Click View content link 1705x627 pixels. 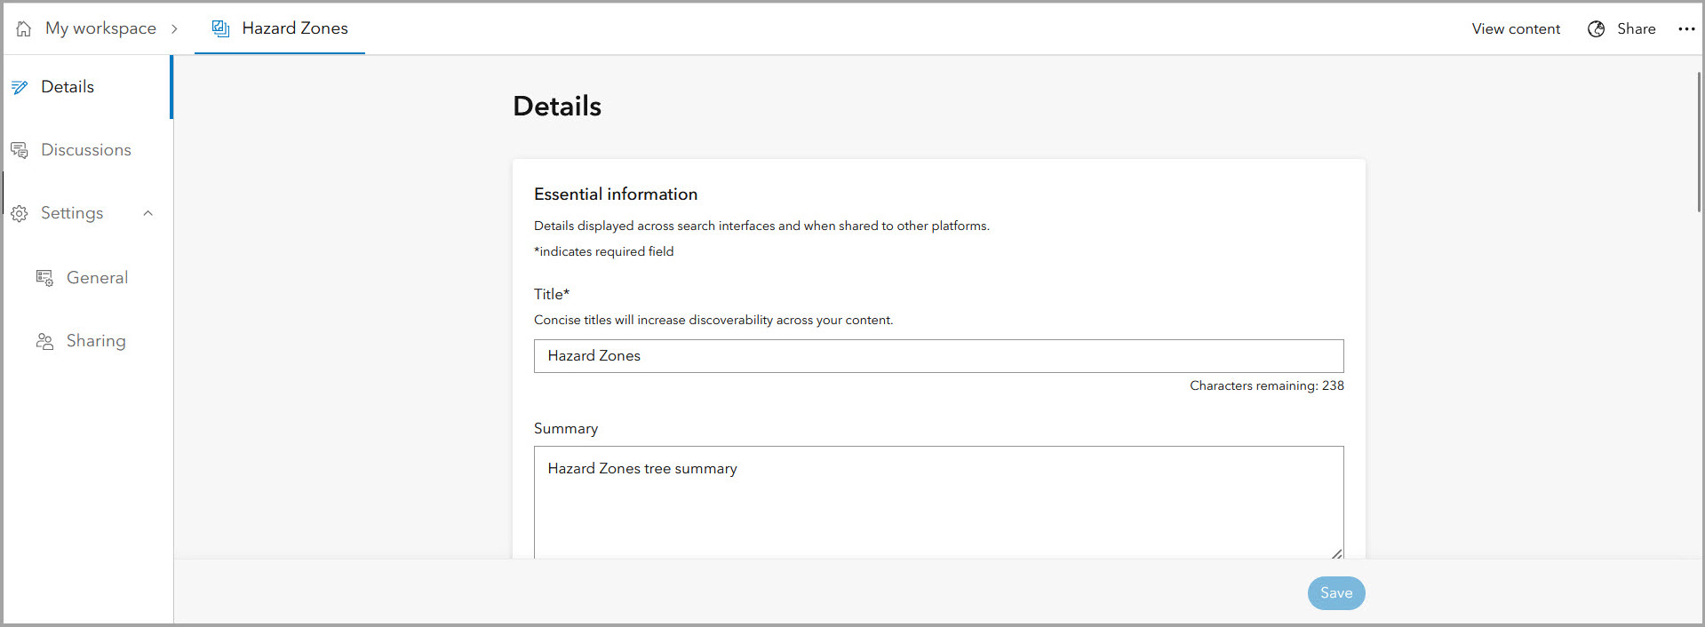[1516, 29]
